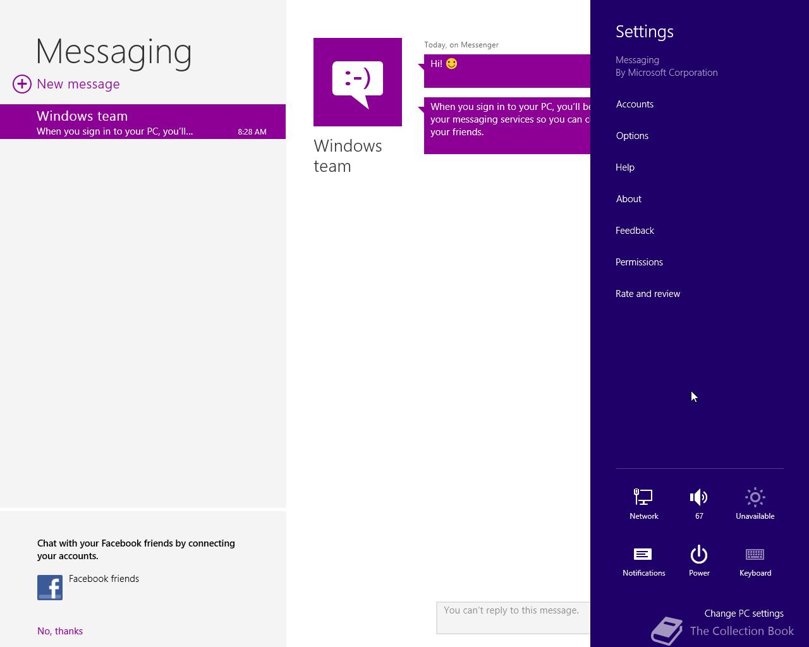809x647 pixels.
Task: Click 'By Microsoft Corporation' text
Action: [667, 73]
